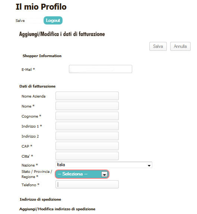Click the Logout button
This screenshot has height=214, width=197.
coord(53,20)
